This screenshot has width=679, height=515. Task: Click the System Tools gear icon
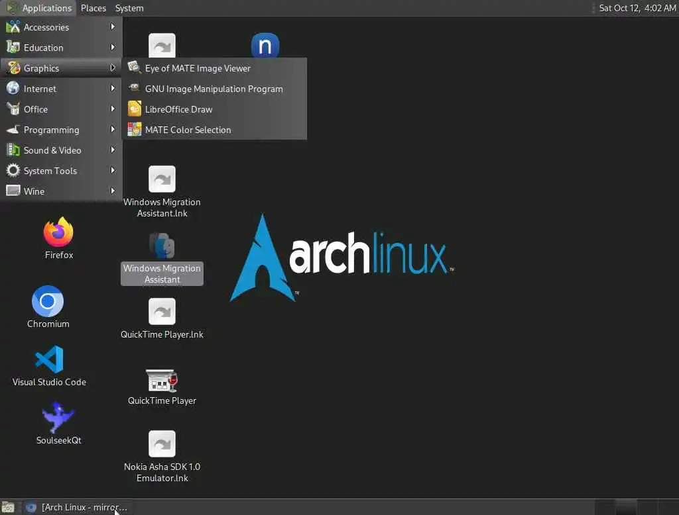tap(13, 170)
